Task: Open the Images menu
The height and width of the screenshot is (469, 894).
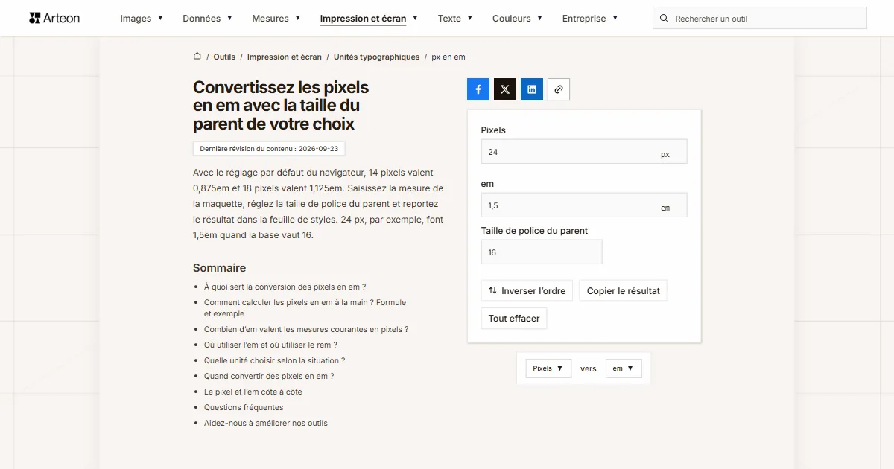Action: coord(142,19)
